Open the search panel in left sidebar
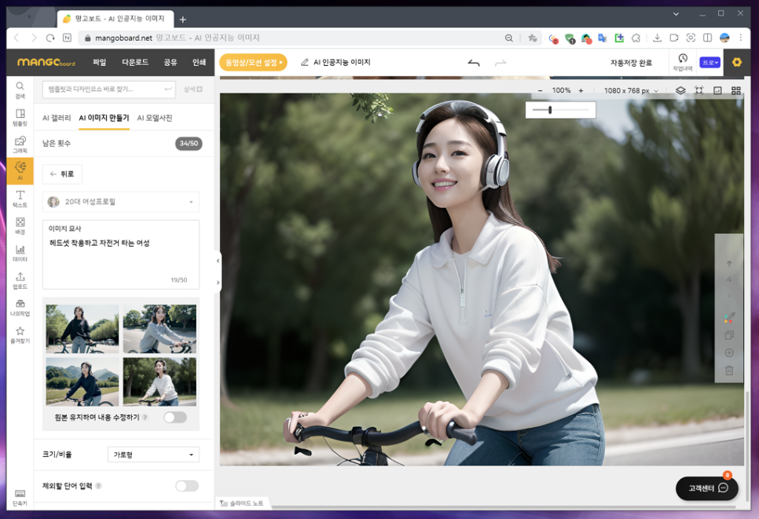Viewport: 759px width, 519px height. [x=20, y=90]
